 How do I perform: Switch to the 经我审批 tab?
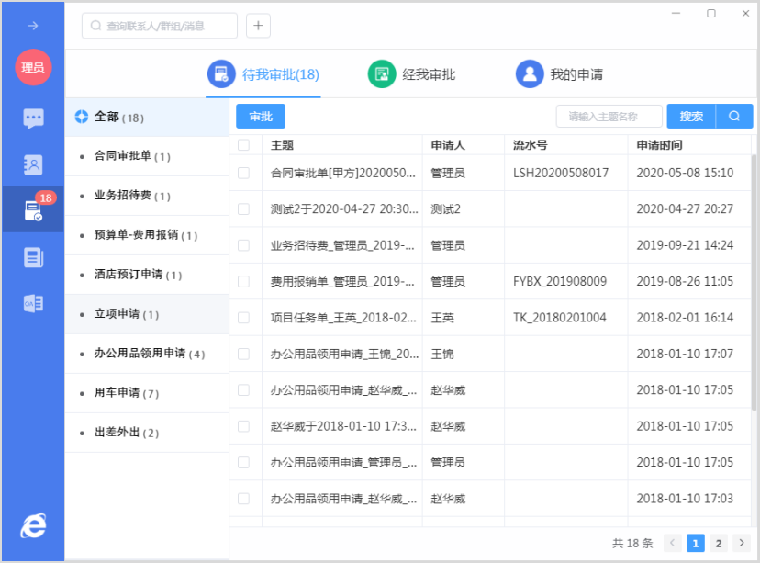click(411, 74)
